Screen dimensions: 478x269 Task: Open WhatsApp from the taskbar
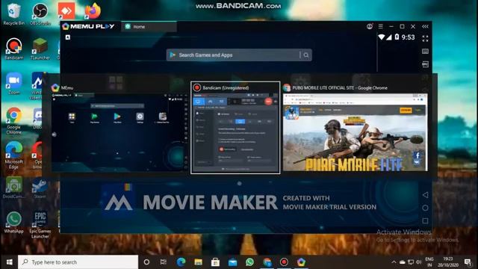click(249, 262)
